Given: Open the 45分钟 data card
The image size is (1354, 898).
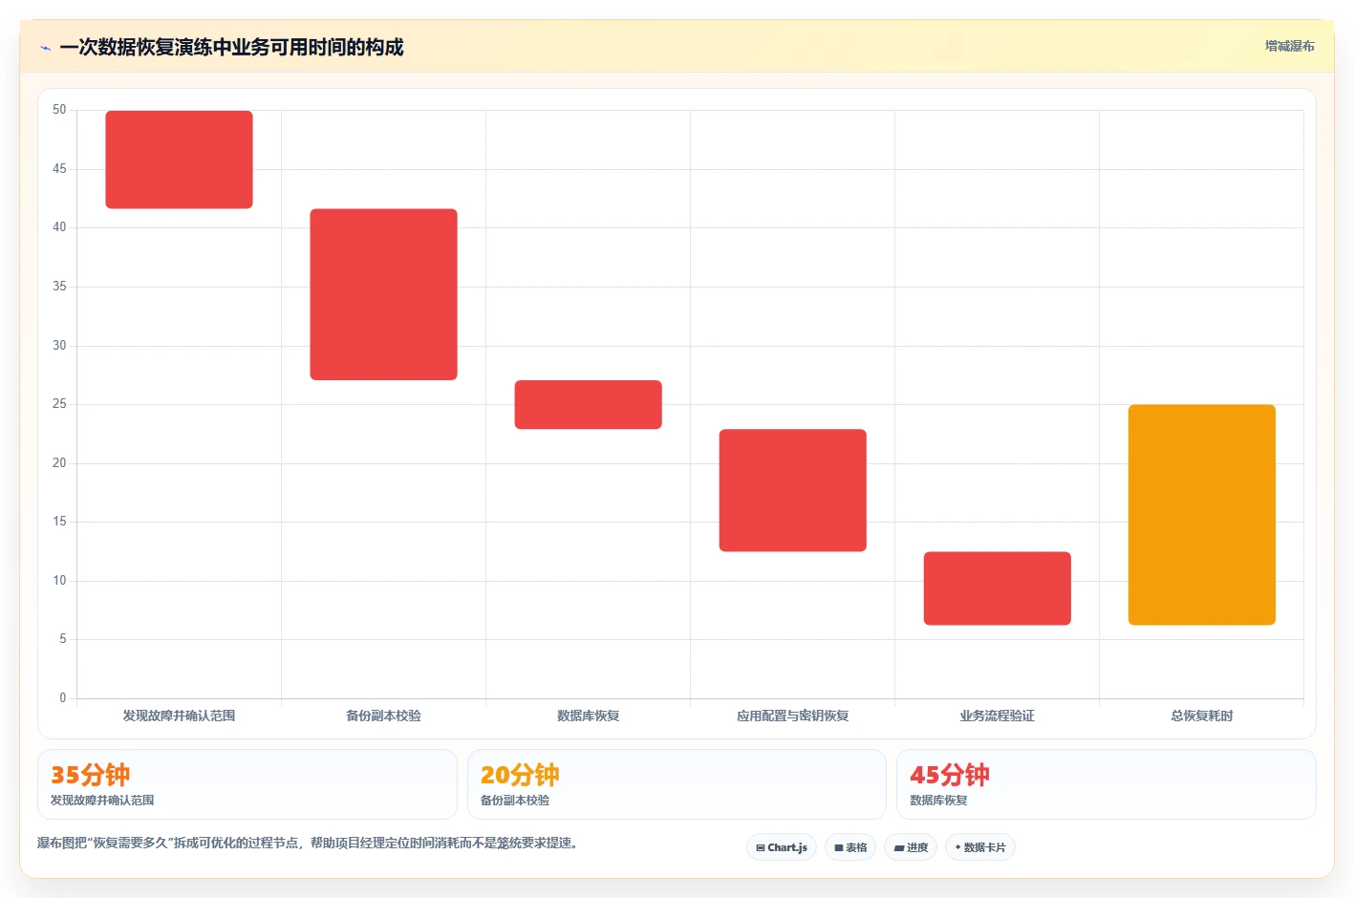Looking at the screenshot, I should click(x=1106, y=784).
